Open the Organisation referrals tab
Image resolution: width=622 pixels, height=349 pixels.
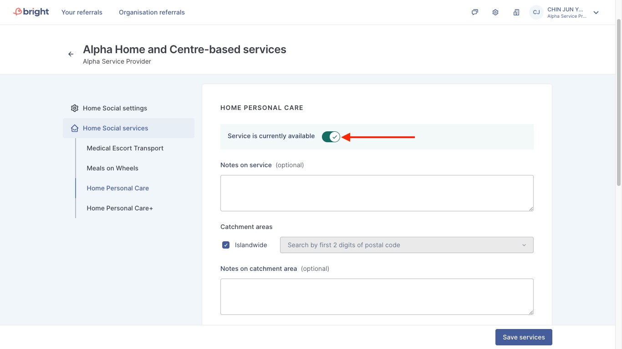click(x=152, y=12)
